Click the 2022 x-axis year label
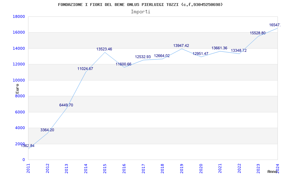The height and width of the screenshot is (175, 281). (x=239, y=168)
